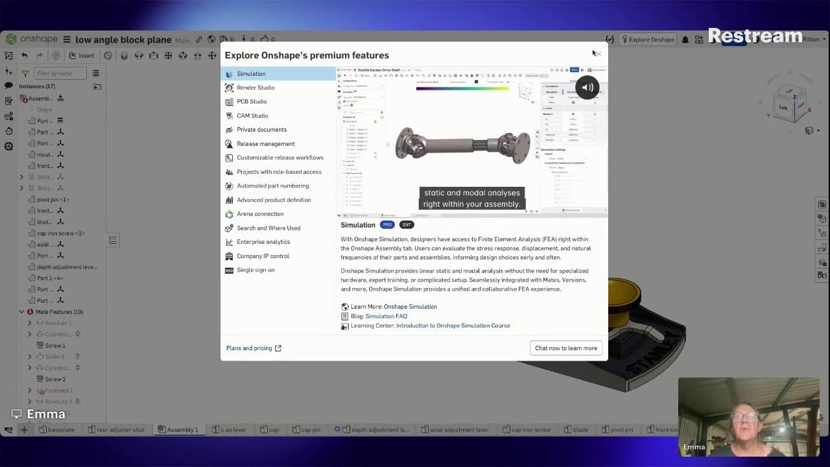The height and width of the screenshot is (467, 830).
Task: Expand the Revolute 1 mate
Action: tap(29, 323)
